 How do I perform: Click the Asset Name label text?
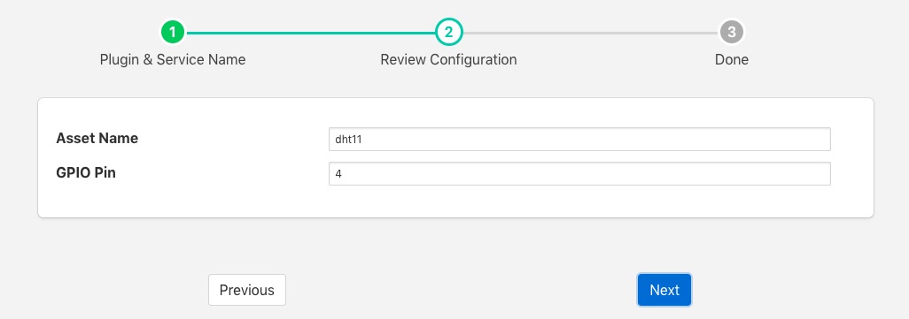(97, 138)
